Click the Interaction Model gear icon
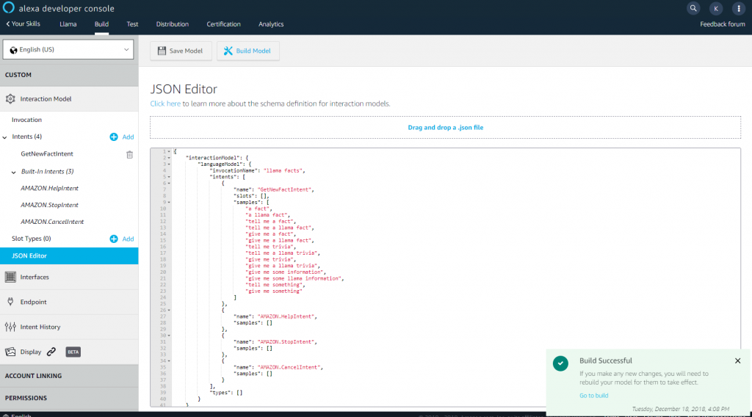This screenshot has height=417, width=752. click(10, 98)
